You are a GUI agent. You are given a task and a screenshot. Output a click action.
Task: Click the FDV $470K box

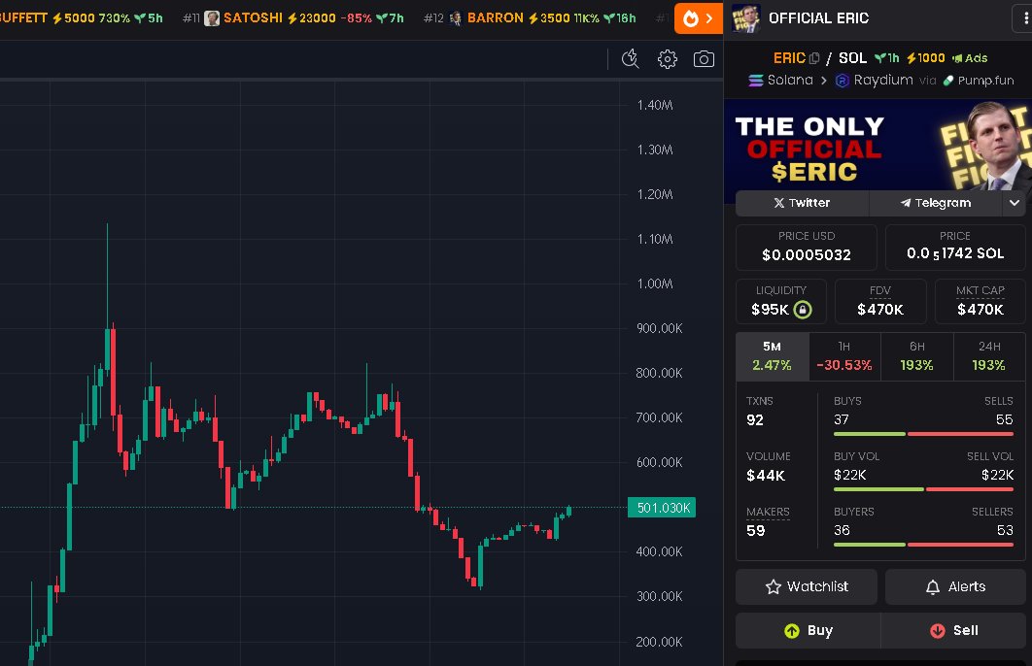coord(880,302)
